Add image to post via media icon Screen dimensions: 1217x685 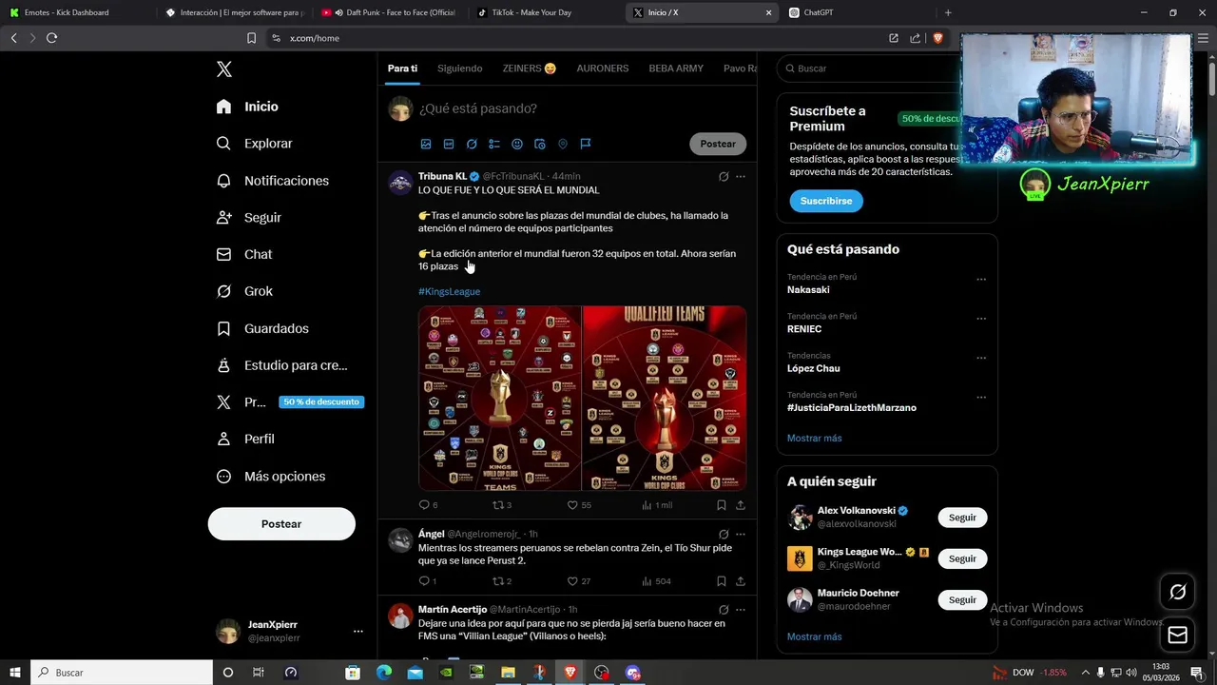(426, 144)
